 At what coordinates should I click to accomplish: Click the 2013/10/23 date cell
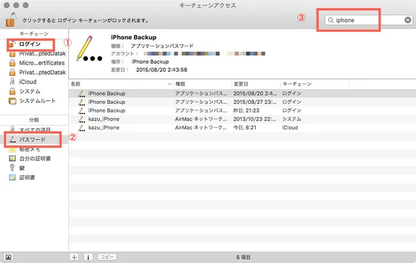click(x=255, y=119)
